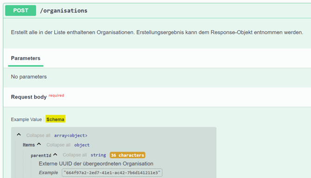Screen dimensions: 311x178
Task: Click the endpoint description text
Action: tap(157, 32)
